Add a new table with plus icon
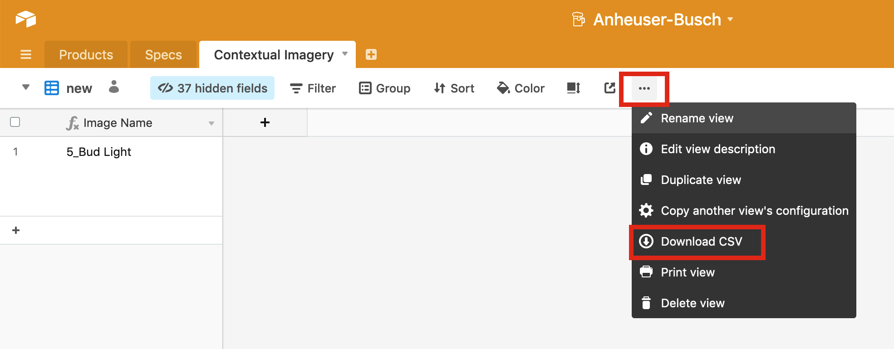This screenshot has height=349, width=894. [x=371, y=54]
